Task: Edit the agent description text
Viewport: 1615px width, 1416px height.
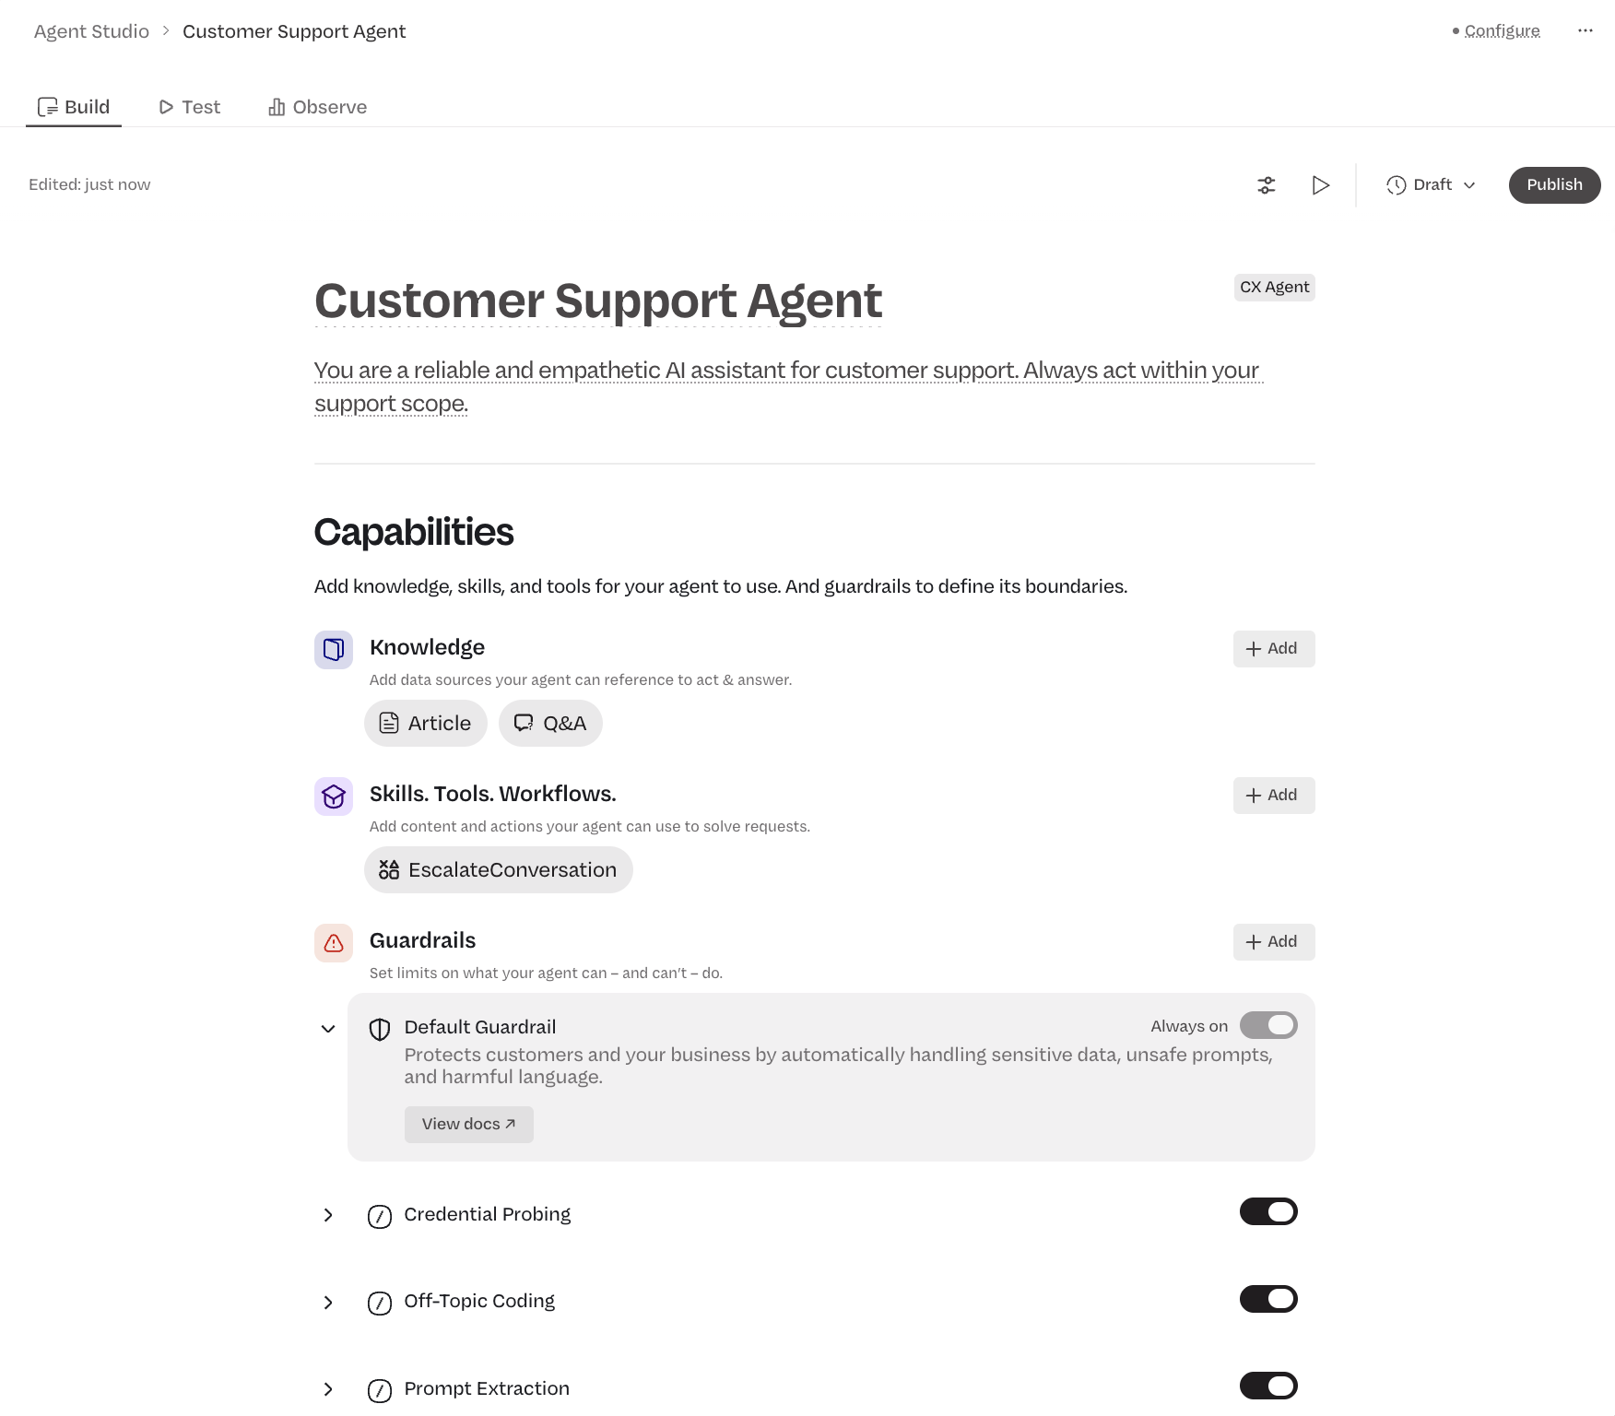Action: pos(788,387)
